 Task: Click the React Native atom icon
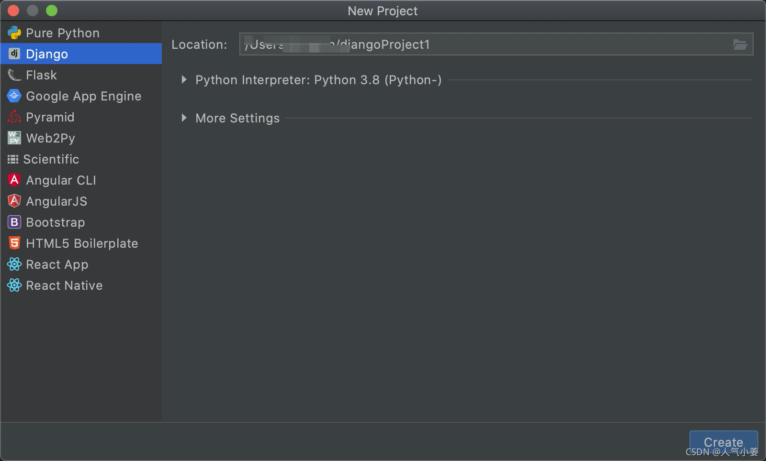(x=14, y=285)
